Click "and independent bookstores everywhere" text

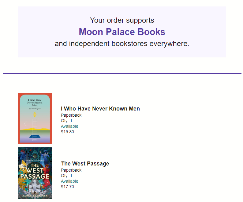coord(122,44)
